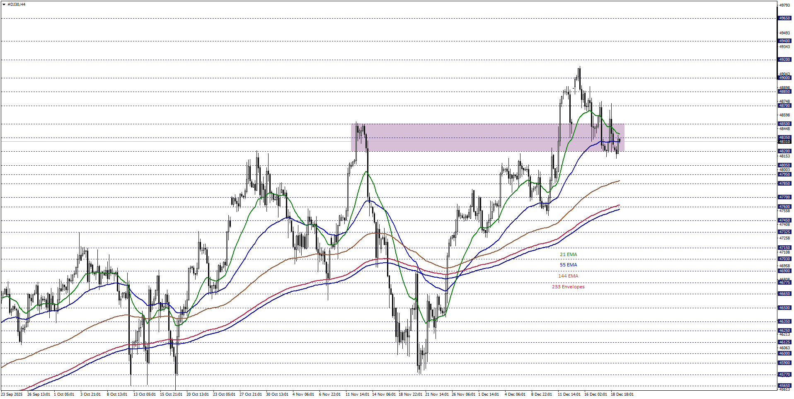Click the 46250 price level label
This screenshot has height=399, width=794.
[784, 331]
